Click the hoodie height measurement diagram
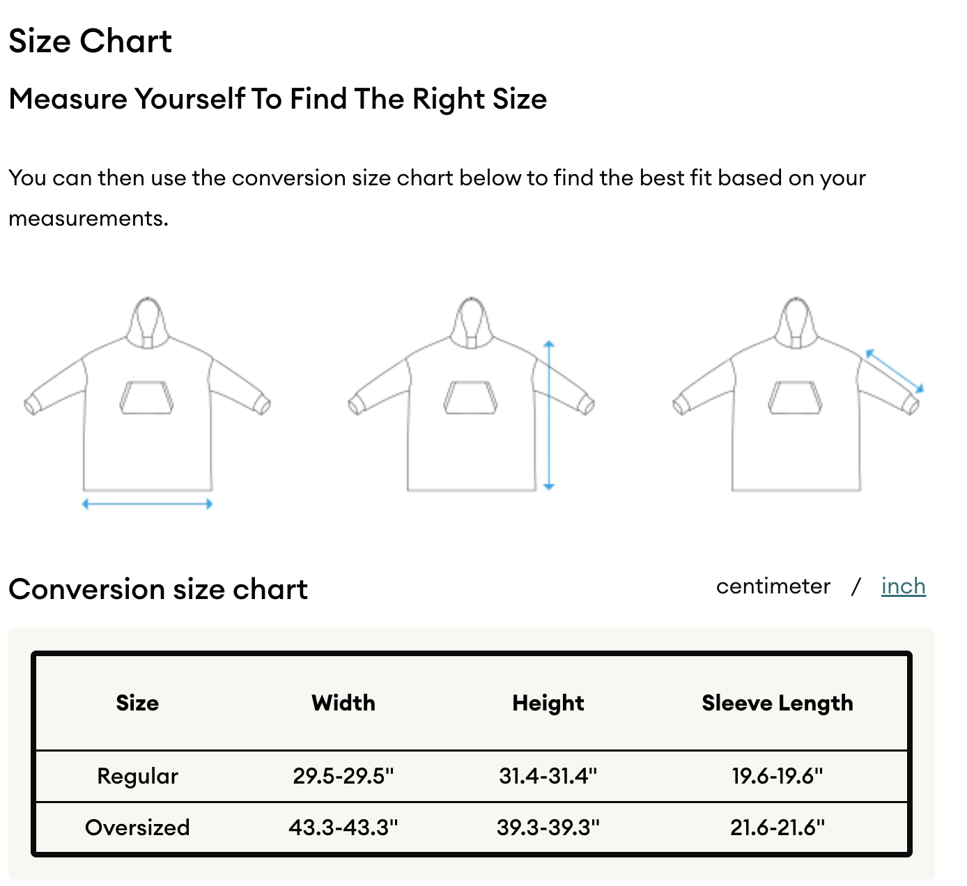Viewport: 967px width, 886px height. 472,394
